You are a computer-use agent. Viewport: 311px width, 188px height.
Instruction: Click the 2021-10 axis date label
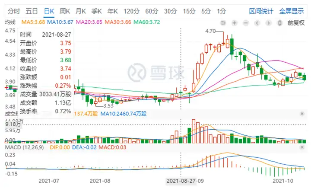(283, 181)
